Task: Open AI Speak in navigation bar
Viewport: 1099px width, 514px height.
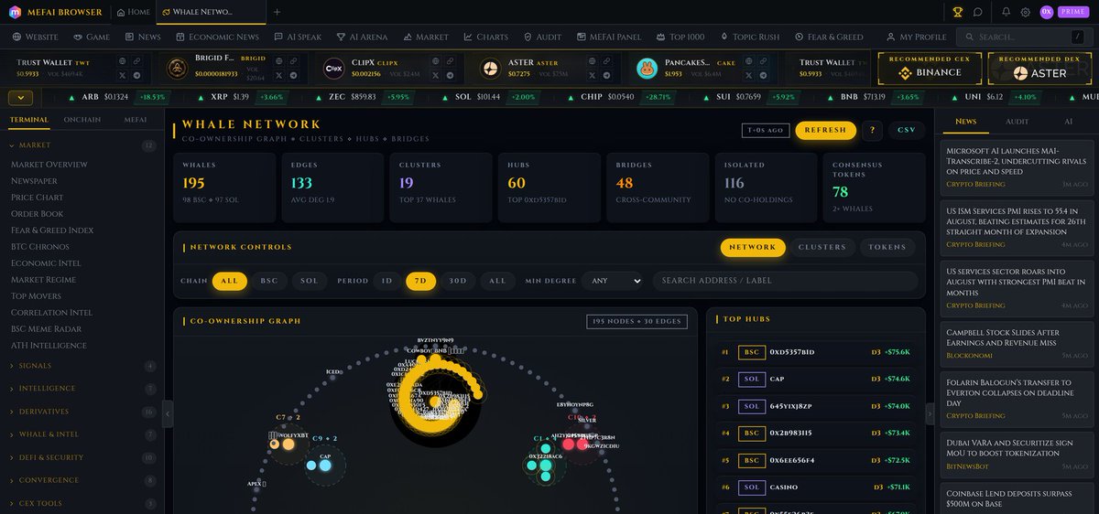Action: click(298, 37)
